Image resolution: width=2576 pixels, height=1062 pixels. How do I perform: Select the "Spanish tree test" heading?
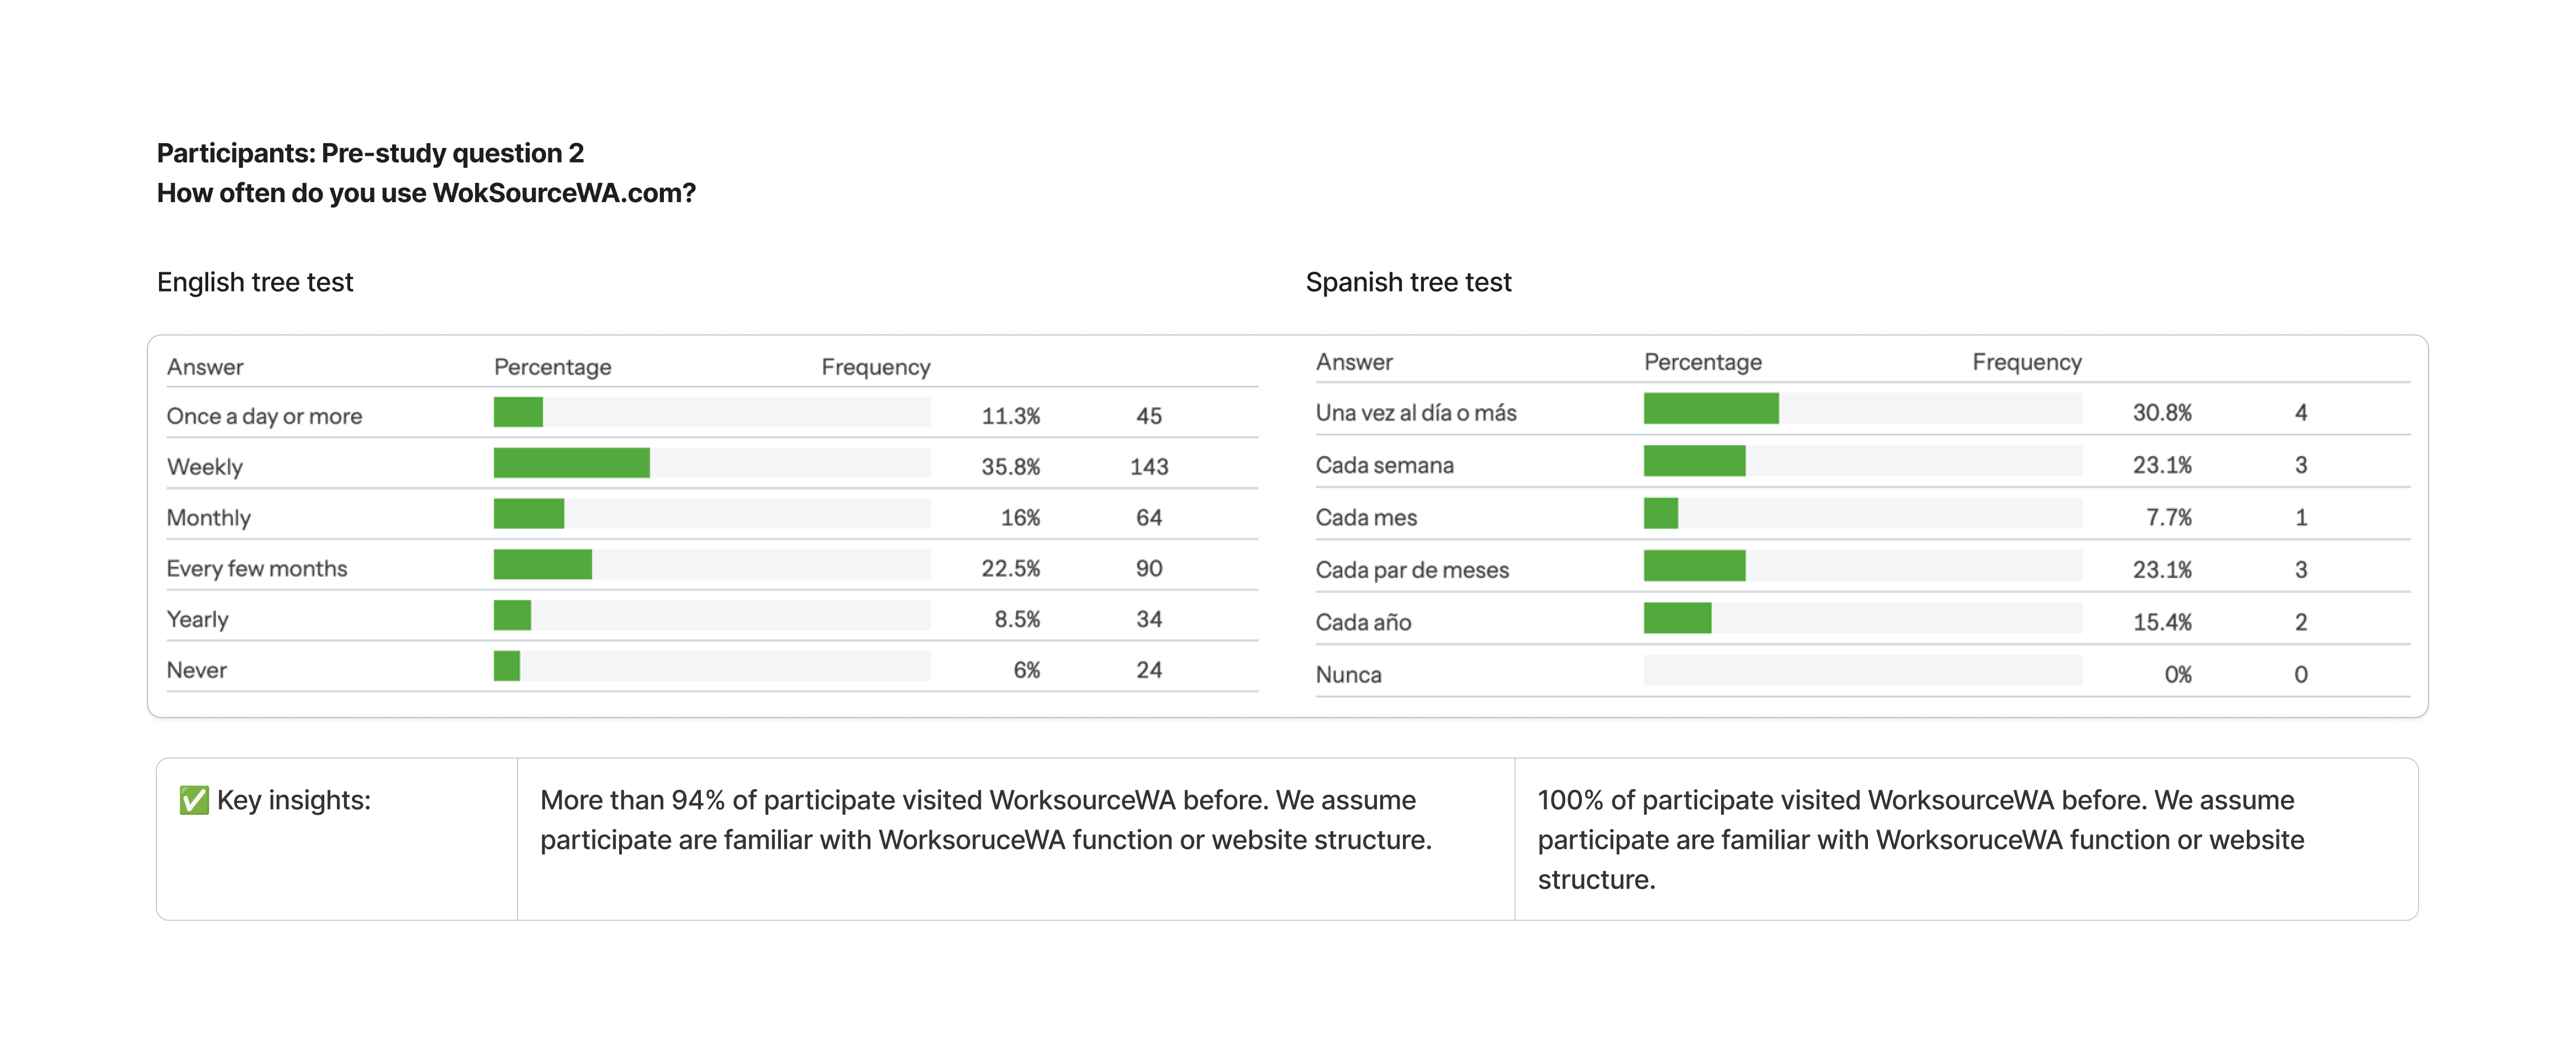coord(1408,282)
